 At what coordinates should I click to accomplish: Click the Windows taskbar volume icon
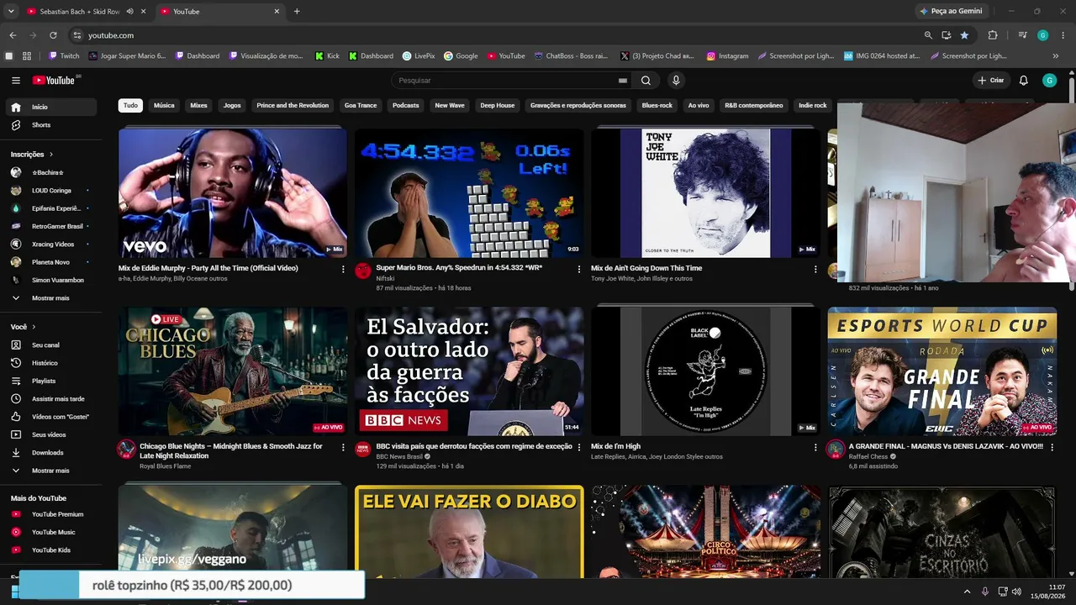1016,592
